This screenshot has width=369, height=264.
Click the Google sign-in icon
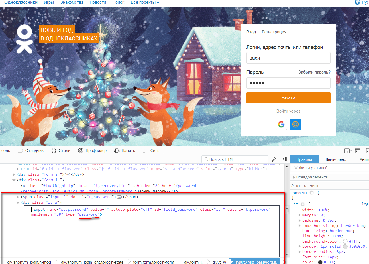point(281,124)
